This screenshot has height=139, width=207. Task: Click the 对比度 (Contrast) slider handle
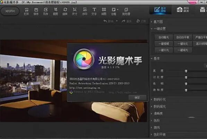coord(186,78)
